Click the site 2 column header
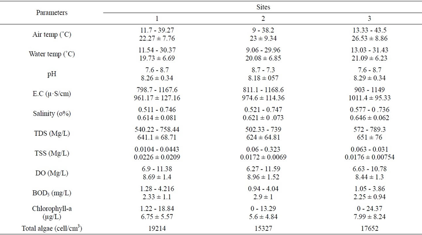The width and height of the screenshot is (422, 235). tap(263, 18)
